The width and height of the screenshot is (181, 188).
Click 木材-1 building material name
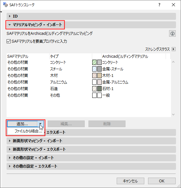(x=108, y=76)
